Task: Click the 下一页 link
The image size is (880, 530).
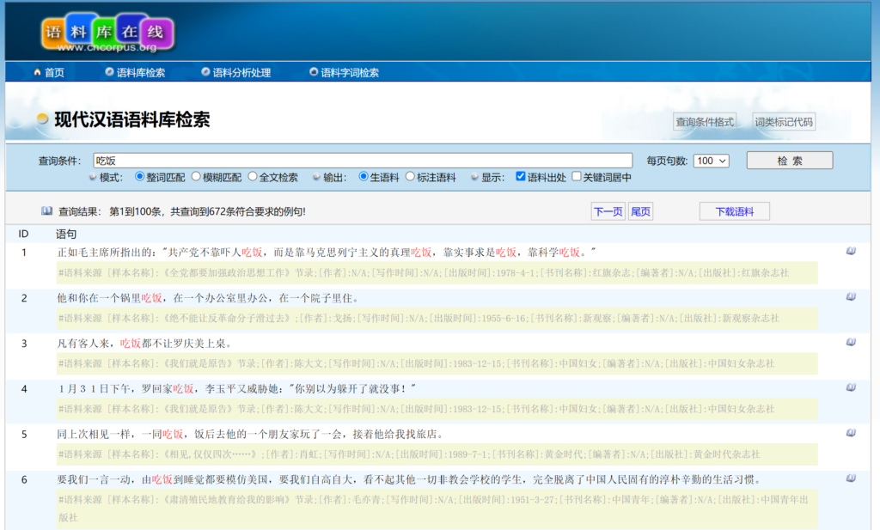Action: [x=608, y=212]
